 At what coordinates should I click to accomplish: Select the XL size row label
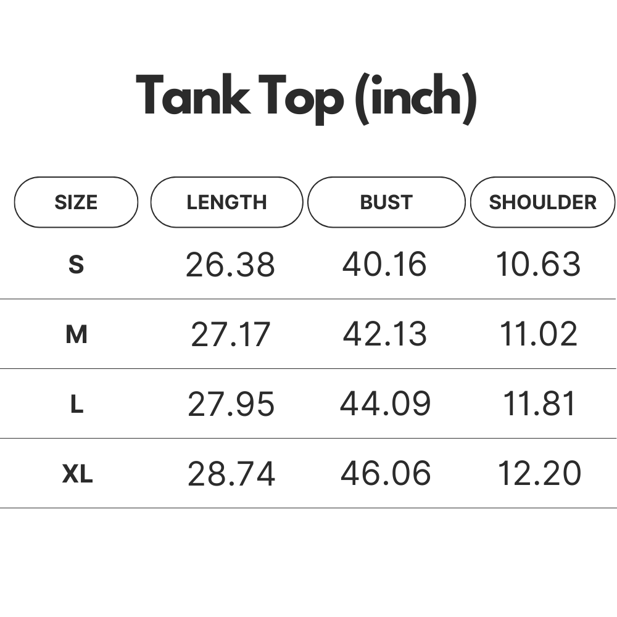[78, 474]
